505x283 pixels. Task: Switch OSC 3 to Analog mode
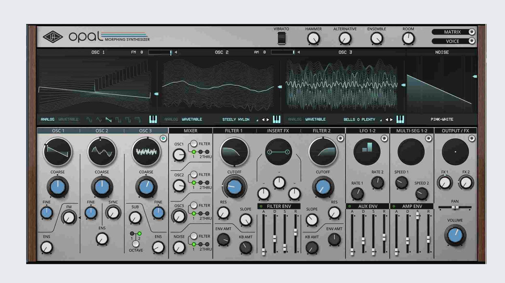295,119
